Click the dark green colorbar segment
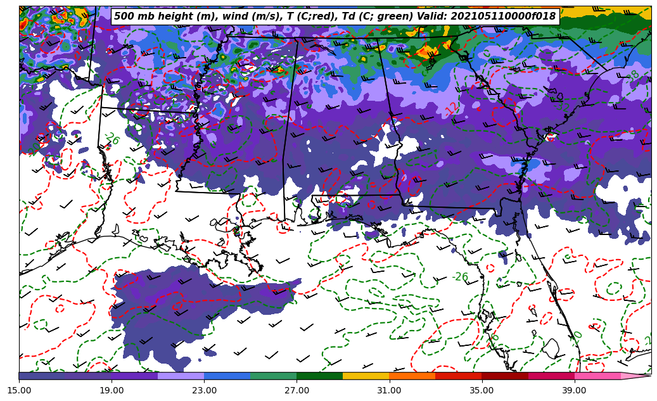This screenshot has height=401, width=657. point(319,376)
